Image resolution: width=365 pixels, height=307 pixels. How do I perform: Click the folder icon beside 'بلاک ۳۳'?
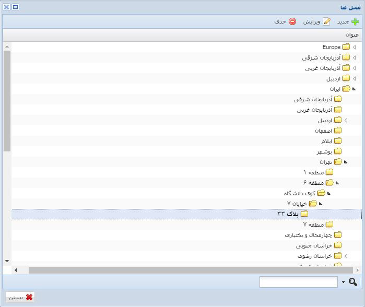tap(304, 214)
